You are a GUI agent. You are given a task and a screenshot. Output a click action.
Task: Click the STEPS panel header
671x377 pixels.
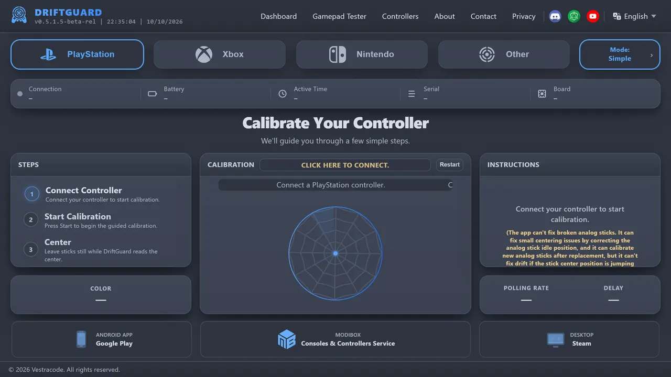click(101, 164)
